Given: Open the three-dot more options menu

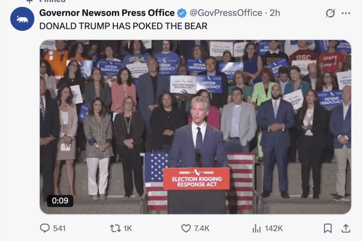Looking at the screenshot, I should (x=346, y=13).
